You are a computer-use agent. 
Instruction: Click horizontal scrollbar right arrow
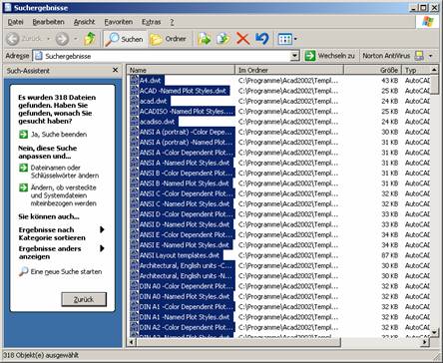click(425, 342)
